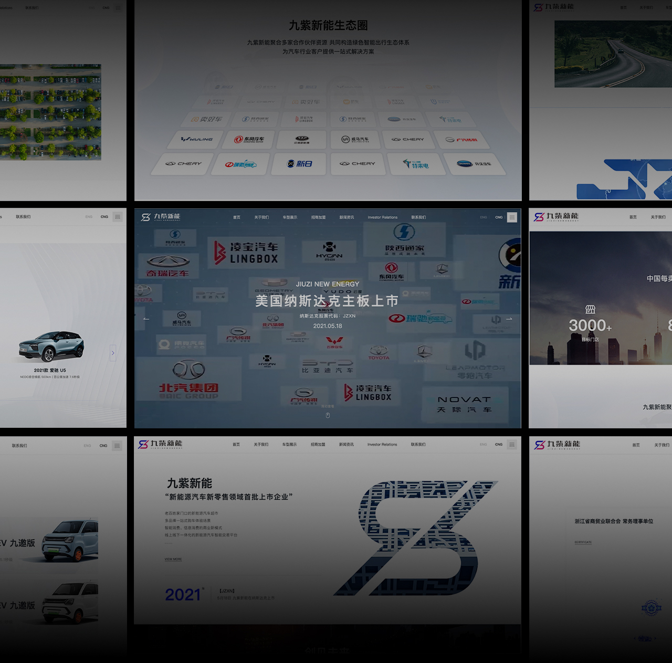Open 联系我们 in the Nasdaq hero banner navigation
This screenshot has width=672, height=663.
pyautogui.click(x=418, y=217)
